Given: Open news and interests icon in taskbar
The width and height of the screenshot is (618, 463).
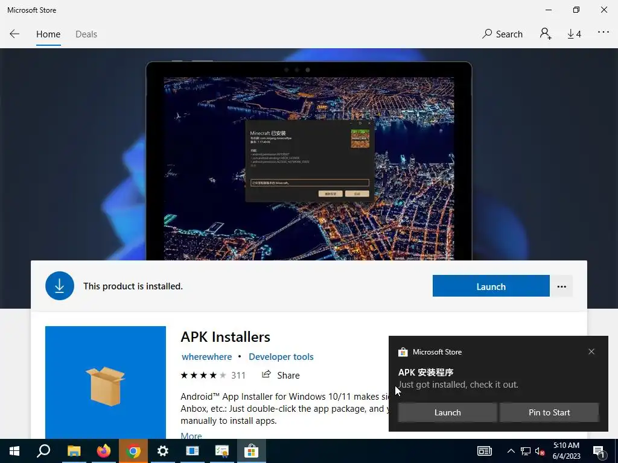Looking at the screenshot, I should point(485,451).
